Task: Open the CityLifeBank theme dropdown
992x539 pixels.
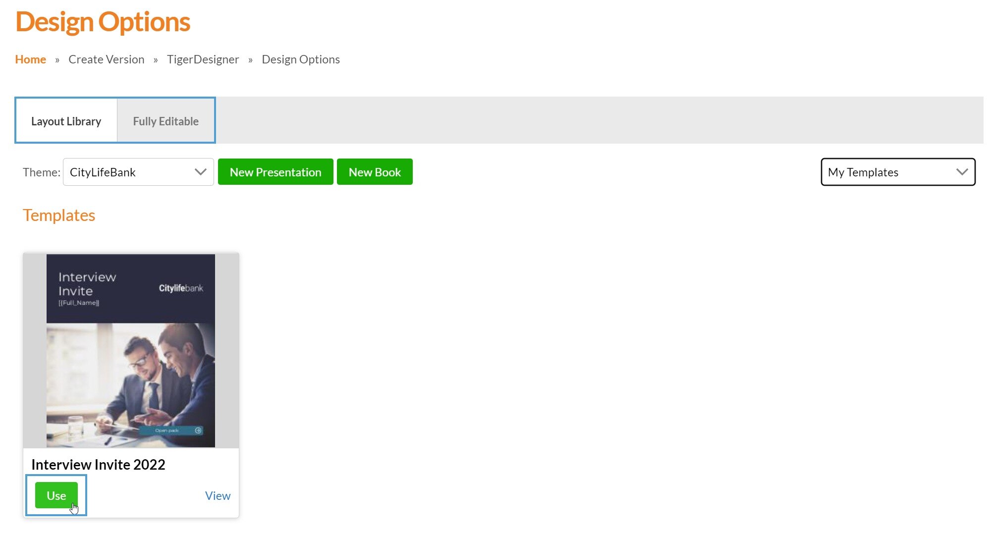Action: (x=131, y=172)
